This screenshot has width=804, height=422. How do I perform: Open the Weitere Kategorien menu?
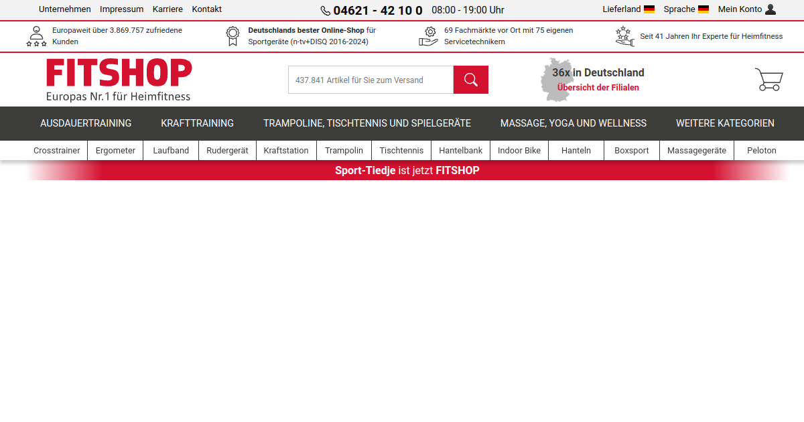tap(725, 123)
